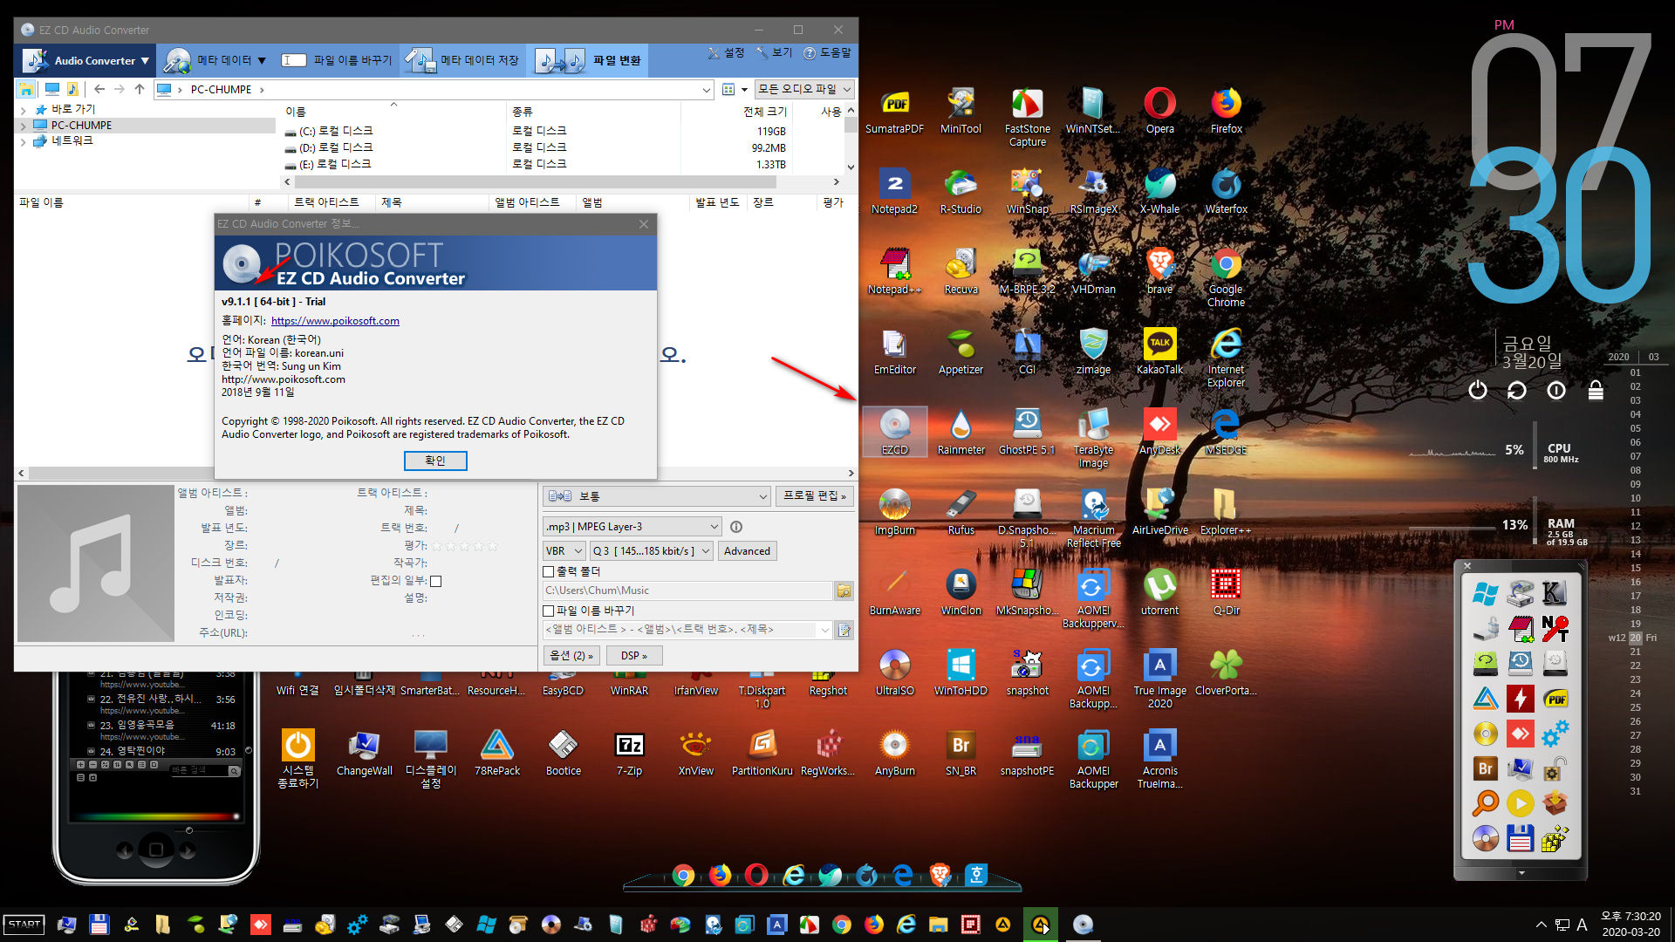
Task: Open the EZCD desktop icon
Action: [894, 432]
